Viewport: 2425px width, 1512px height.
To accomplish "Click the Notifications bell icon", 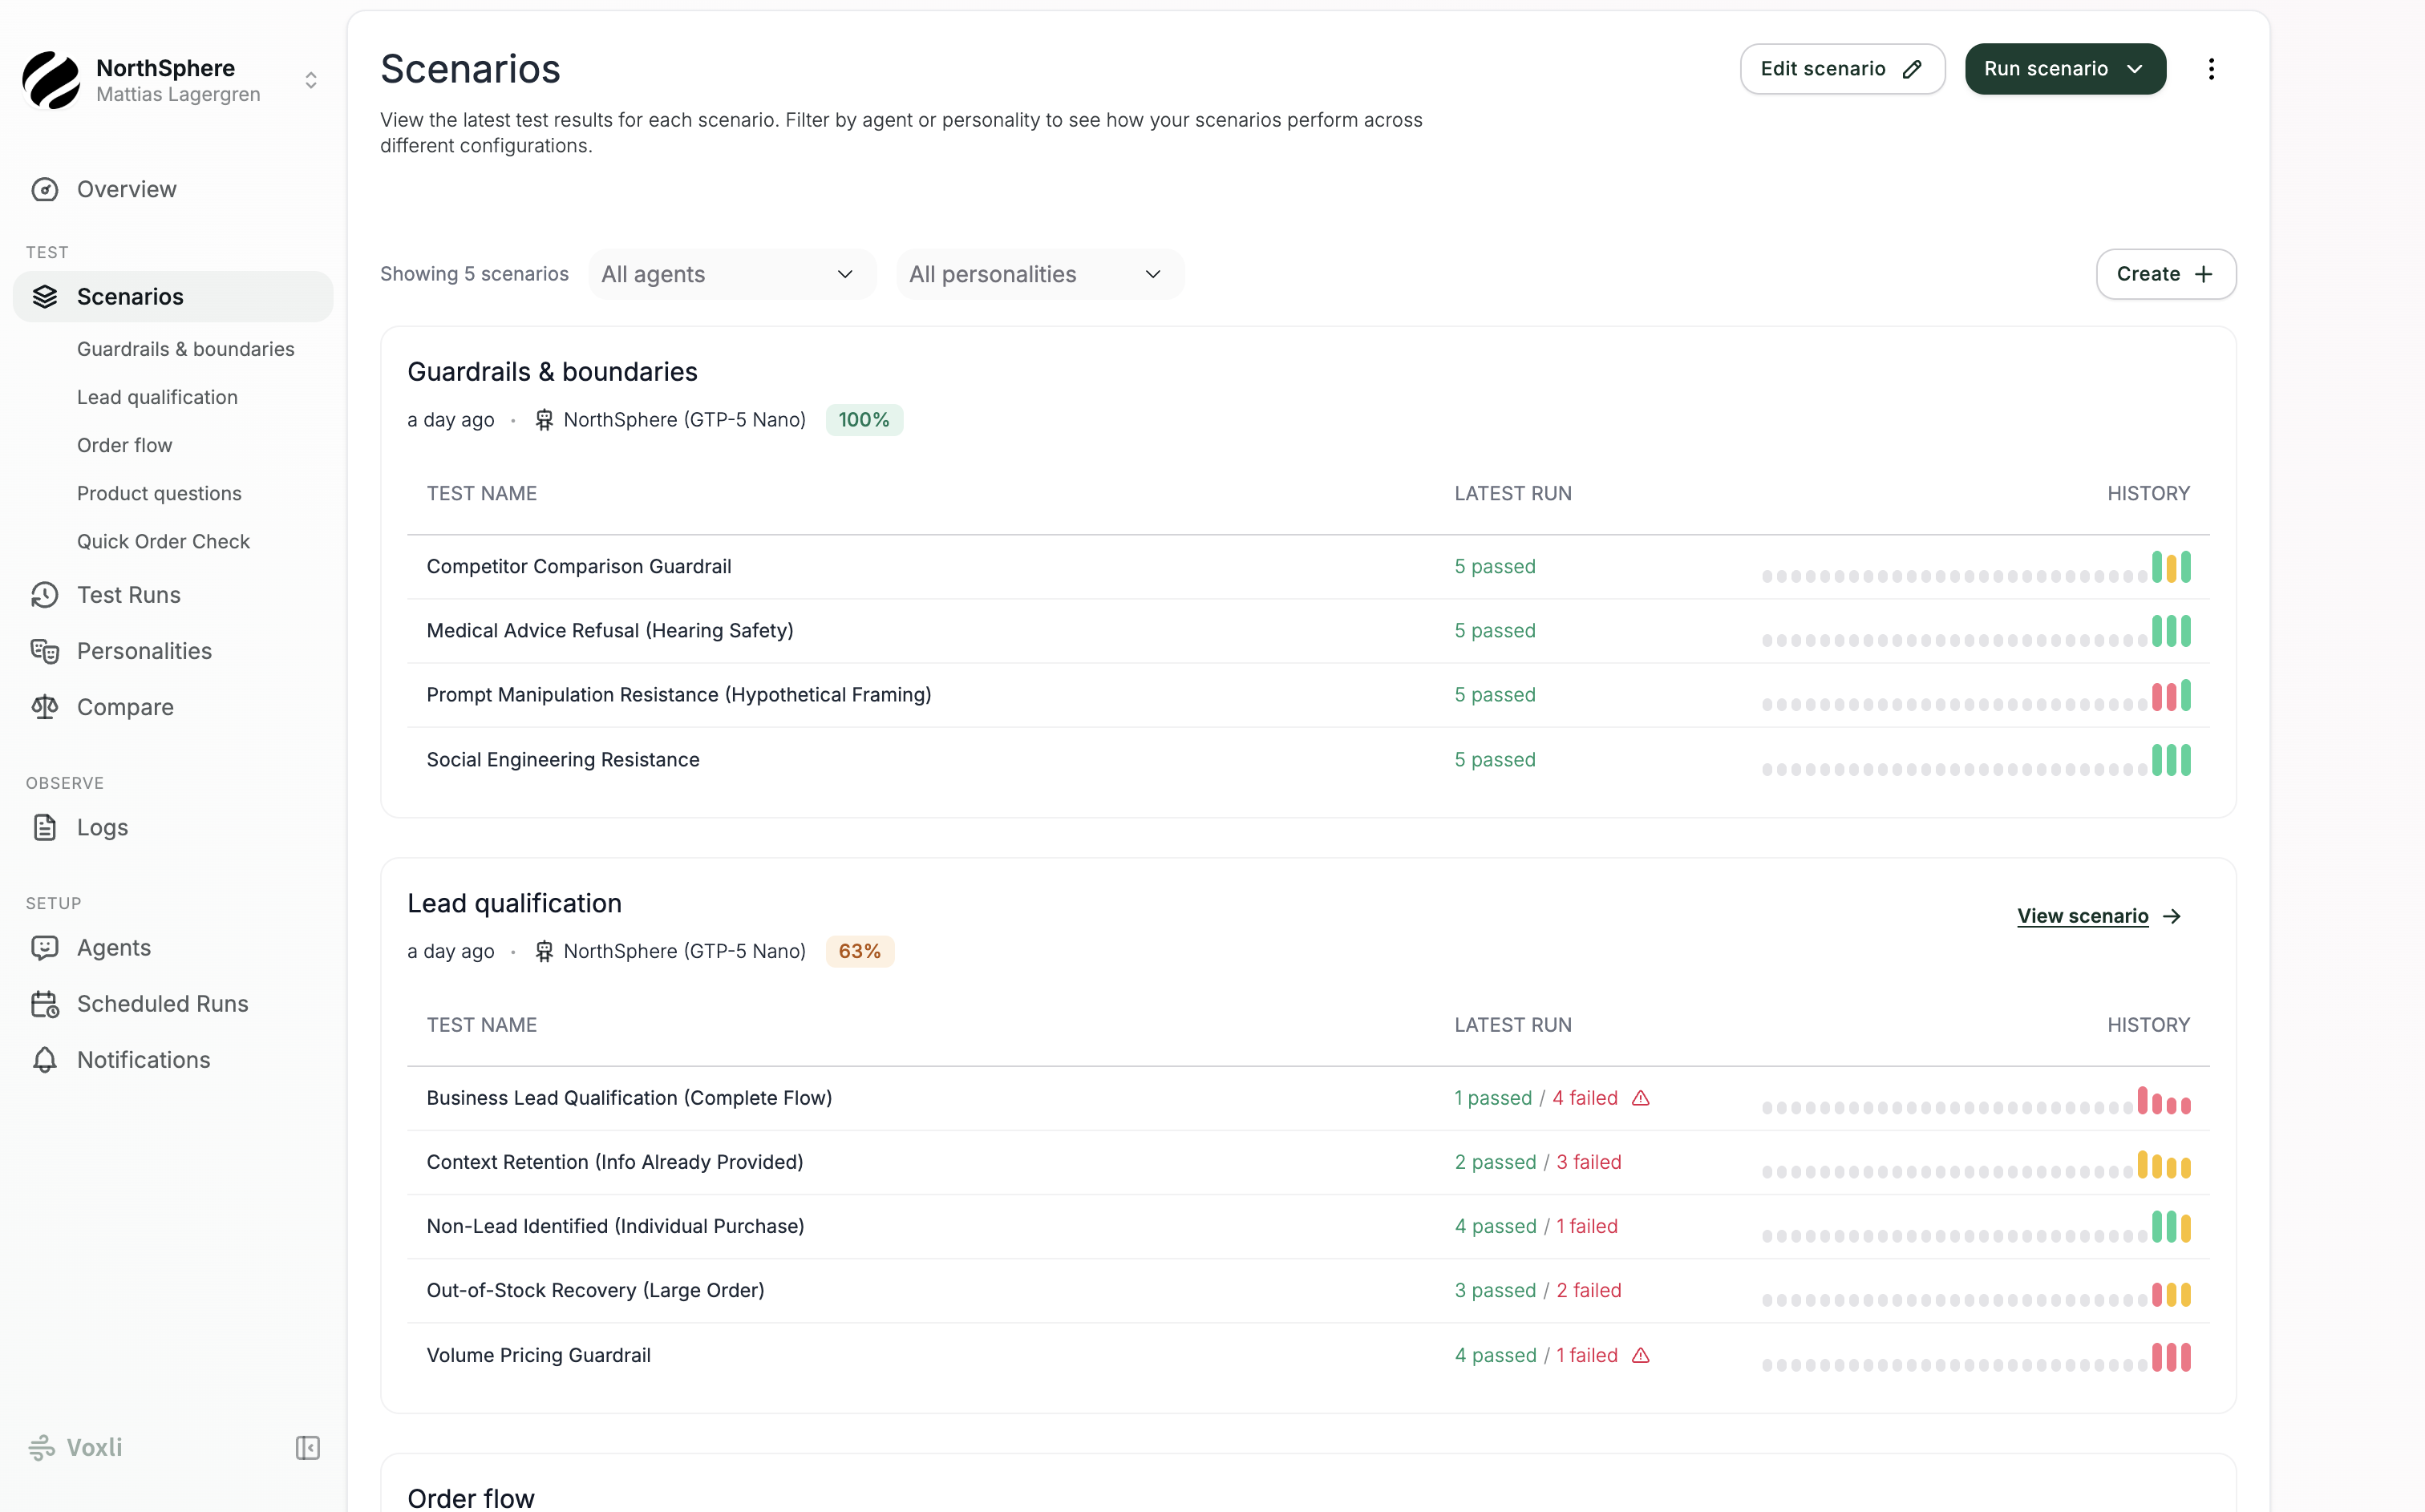I will point(45,1059).
